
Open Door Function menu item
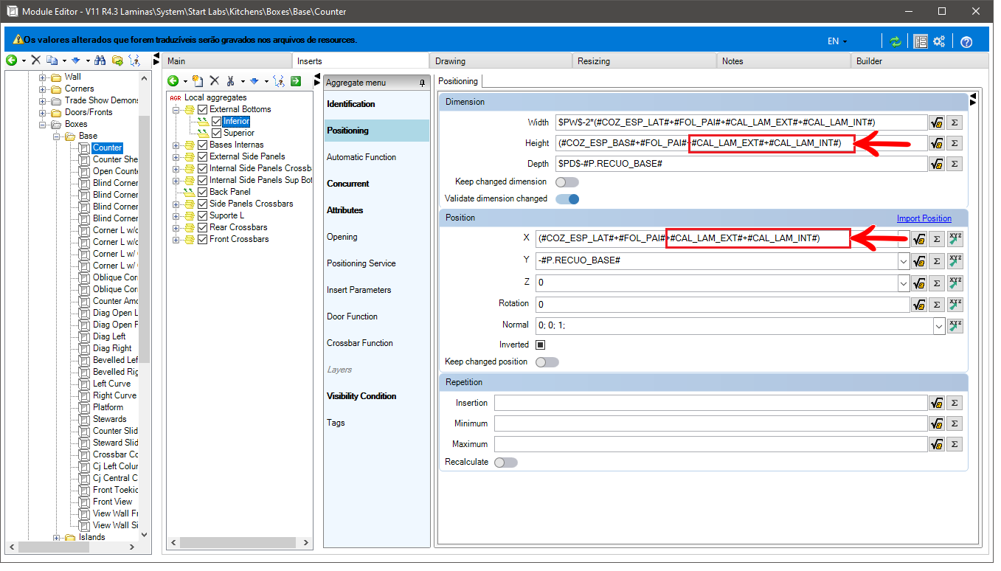point(376,316)
